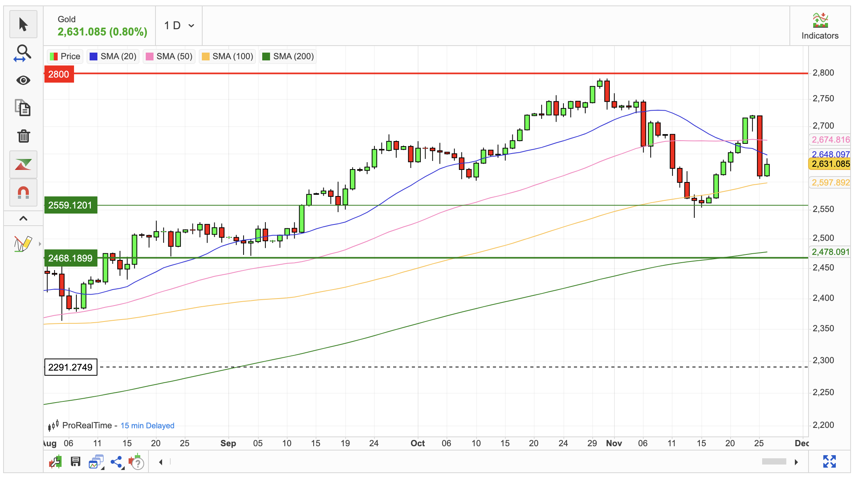Click the 15 min Delayed link
This screenshot has height=477, width=858.
147,426
